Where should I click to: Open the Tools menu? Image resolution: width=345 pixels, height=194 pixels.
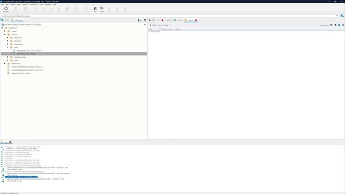(x=42, y=4)
